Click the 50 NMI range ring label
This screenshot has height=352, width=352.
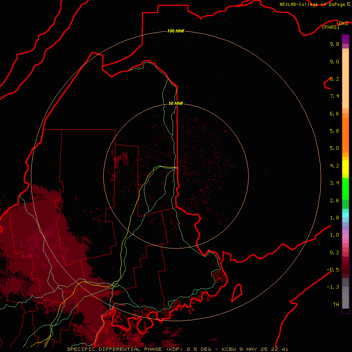pos(176,103)
